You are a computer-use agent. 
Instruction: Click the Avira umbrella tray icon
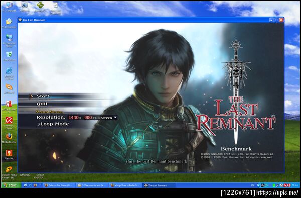(x=285, y=185)
